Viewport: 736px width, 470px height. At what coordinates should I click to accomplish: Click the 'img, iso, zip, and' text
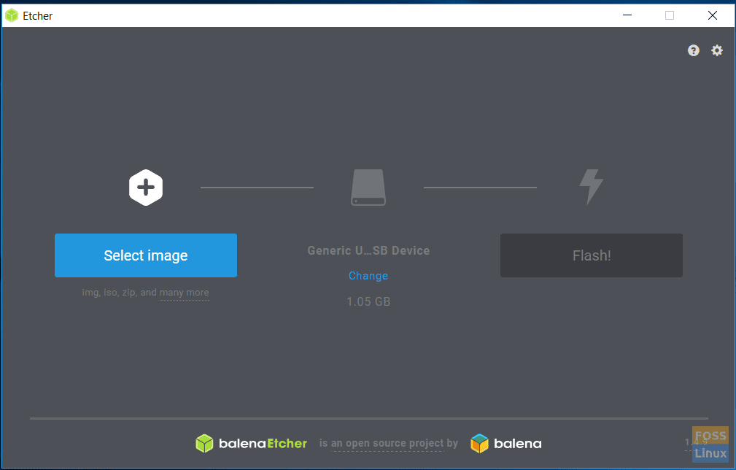(x=119, y=293)
